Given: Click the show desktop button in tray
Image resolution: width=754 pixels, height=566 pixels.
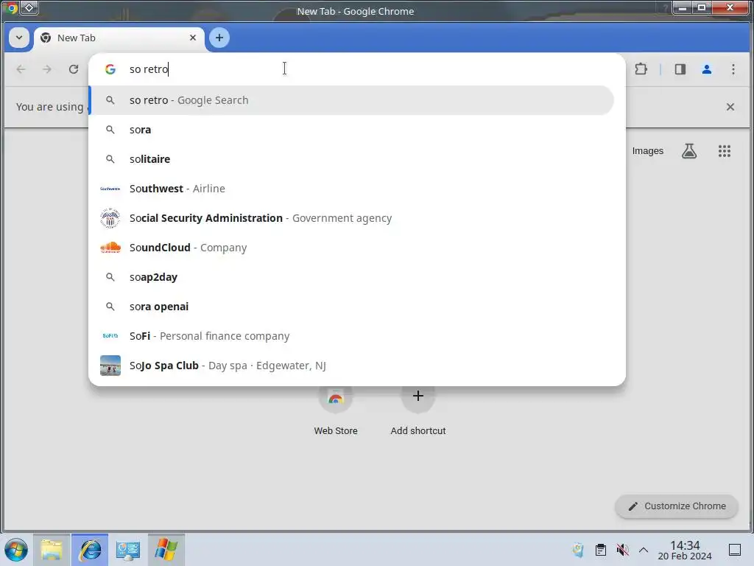Looking at the screenshot, I should point(735,550).
